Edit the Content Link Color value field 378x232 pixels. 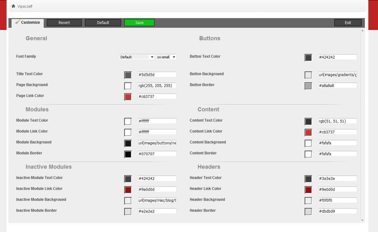[337, 132]
